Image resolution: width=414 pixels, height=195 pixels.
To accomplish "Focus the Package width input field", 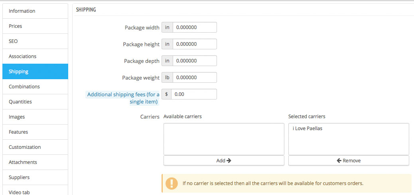I will (195, 27).
